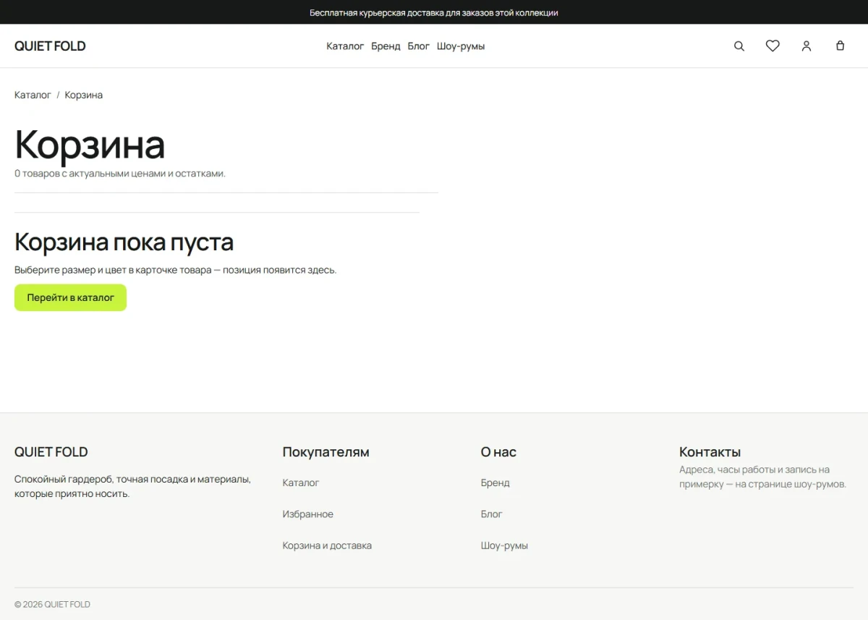Click the footer QUIET FOLD brand name
Screen dimensions: 868x620
coord(51,452)
